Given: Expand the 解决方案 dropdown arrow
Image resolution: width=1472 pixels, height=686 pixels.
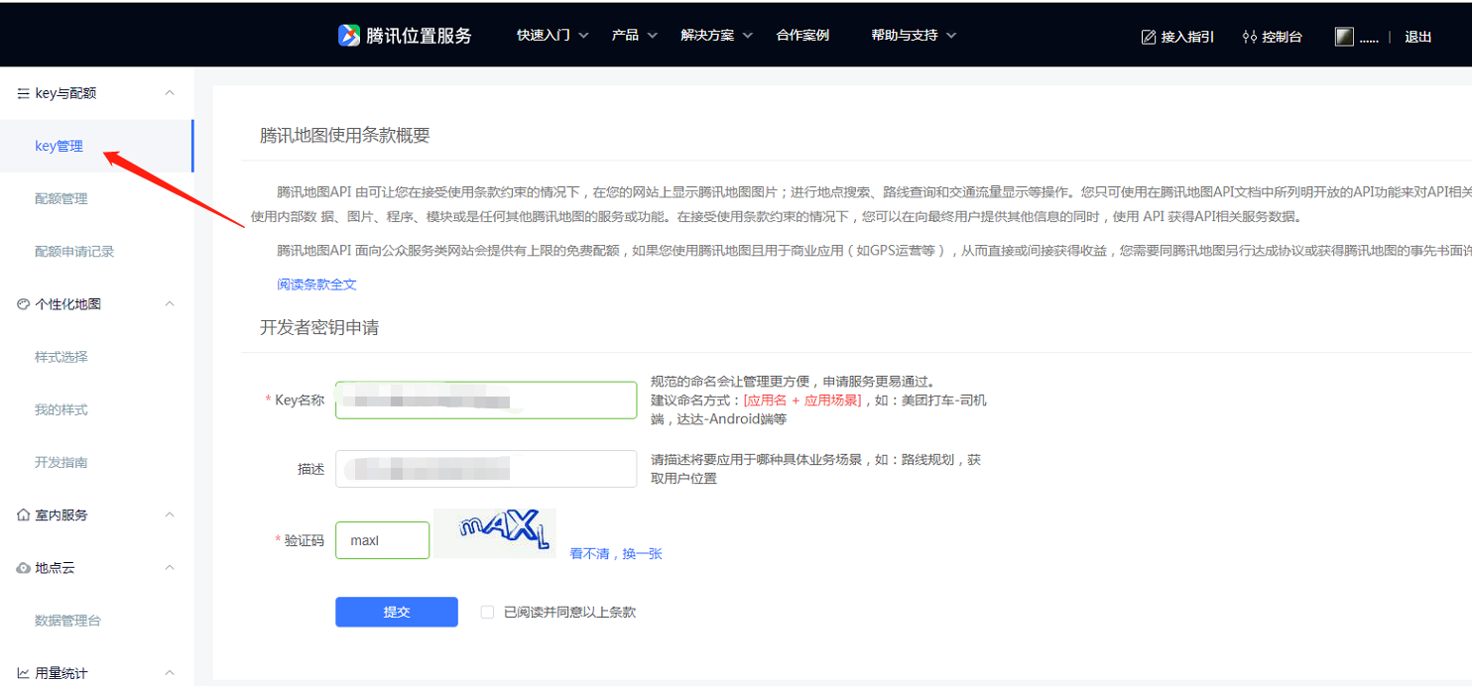Looking at the screenshot, I should pyautogui.click(x=747, y=36).
